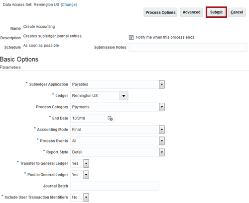Open the End Date calendar picker icon
Image resolution: width=249 pixels, height=203 pixels.
click(x=110, y=118)
